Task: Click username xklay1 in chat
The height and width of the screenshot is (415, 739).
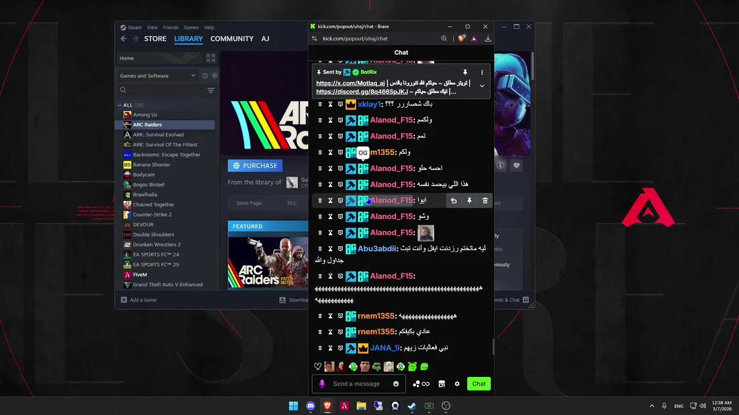Action: click(369, 104)
